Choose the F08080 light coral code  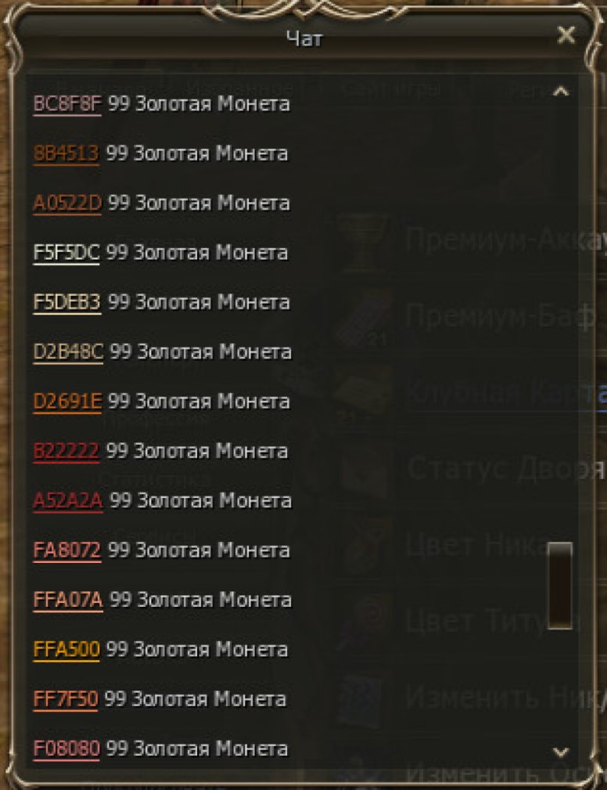point(66,749)
